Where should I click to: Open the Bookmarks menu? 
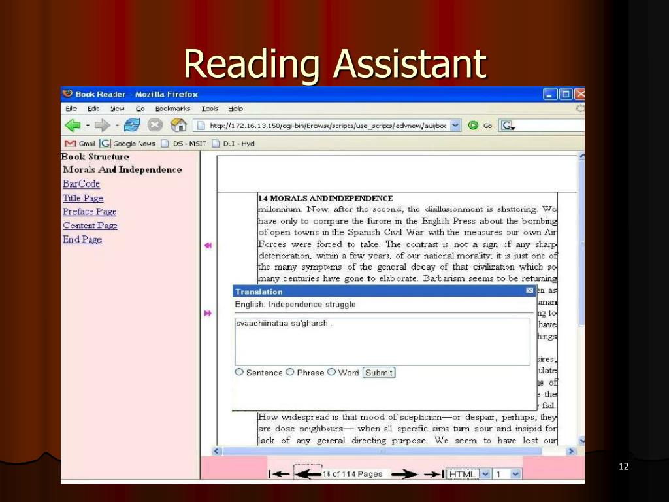point(172,109)
